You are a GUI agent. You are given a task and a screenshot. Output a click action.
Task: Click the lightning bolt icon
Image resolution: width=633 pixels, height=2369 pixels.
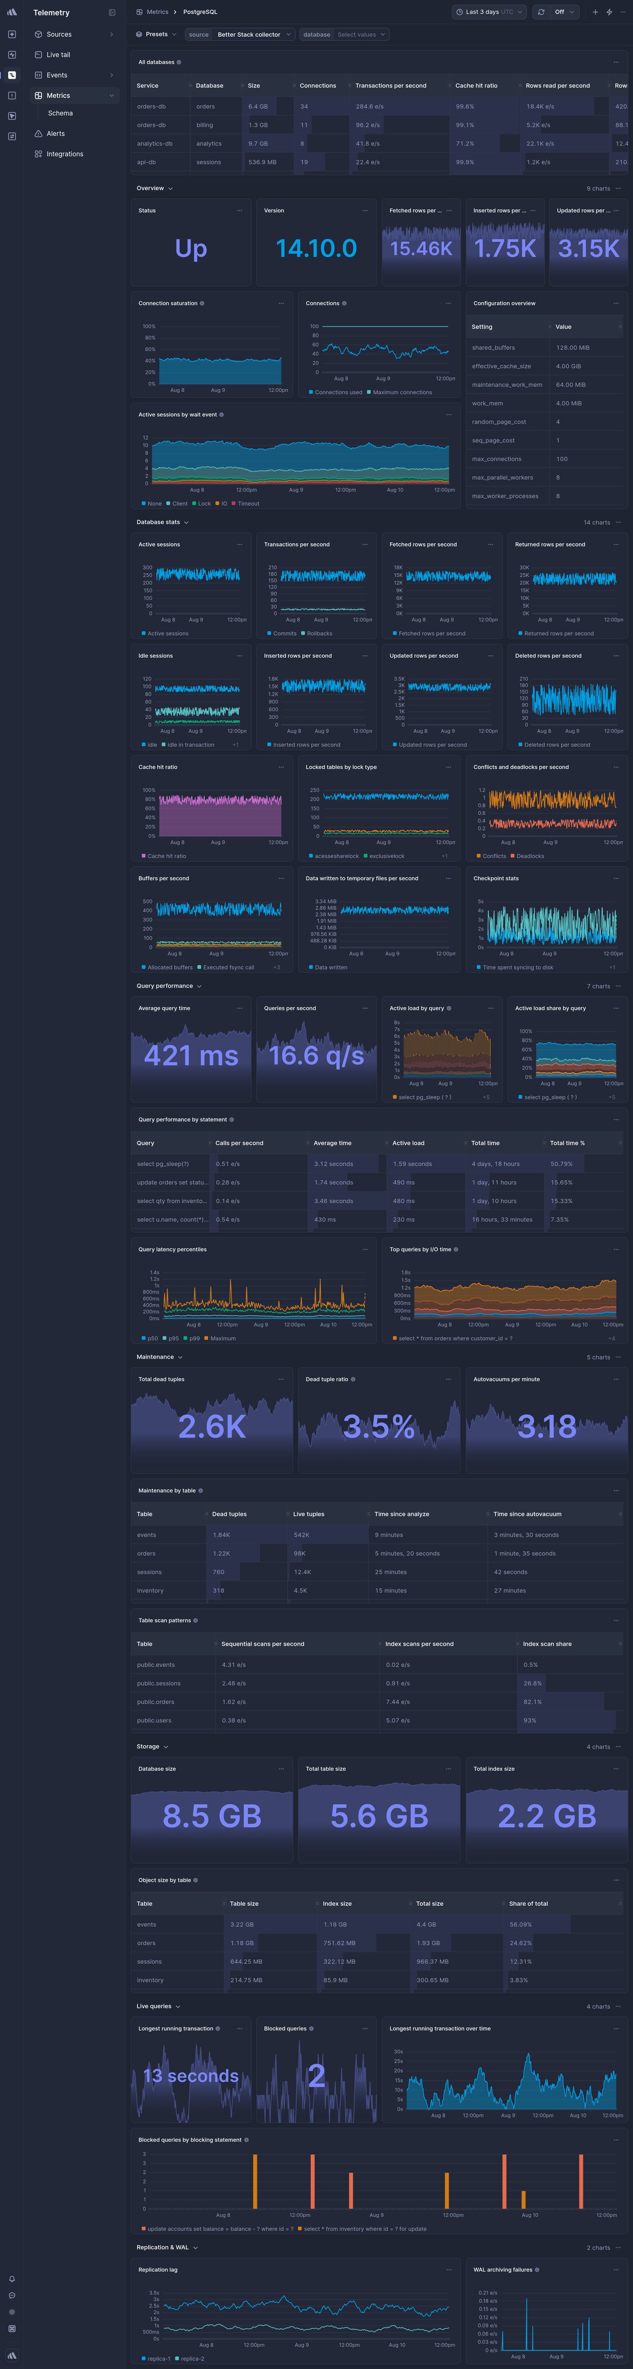click(x=609, y=12)
